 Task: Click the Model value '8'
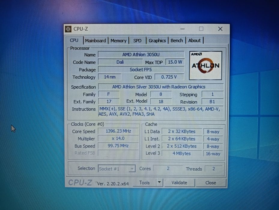(x=161, y=94)
